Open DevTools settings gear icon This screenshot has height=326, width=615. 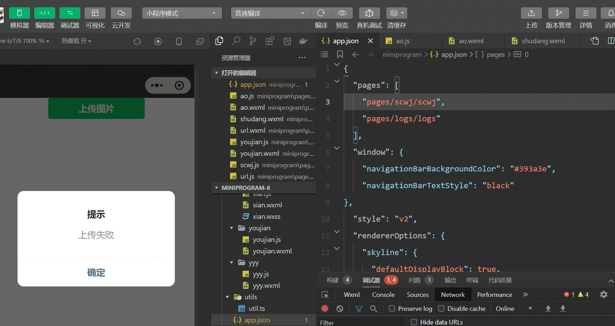point(604,295)
